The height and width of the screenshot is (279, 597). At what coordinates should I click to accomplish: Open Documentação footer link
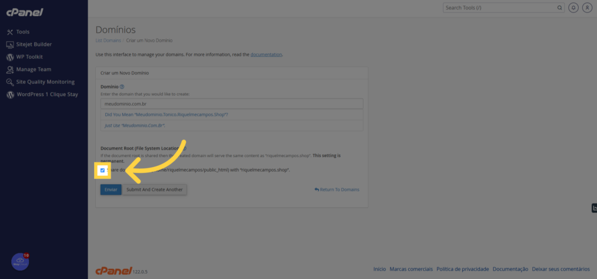(510, 269)
